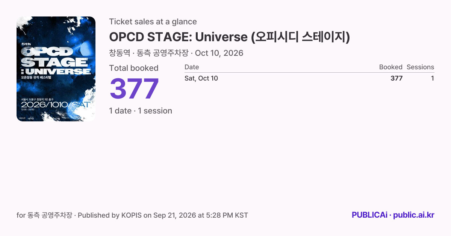Viewport: 451px width, 236px height.
Task: Click the '1 date · 1 session' summary
Action: click(x=141, y=111)
